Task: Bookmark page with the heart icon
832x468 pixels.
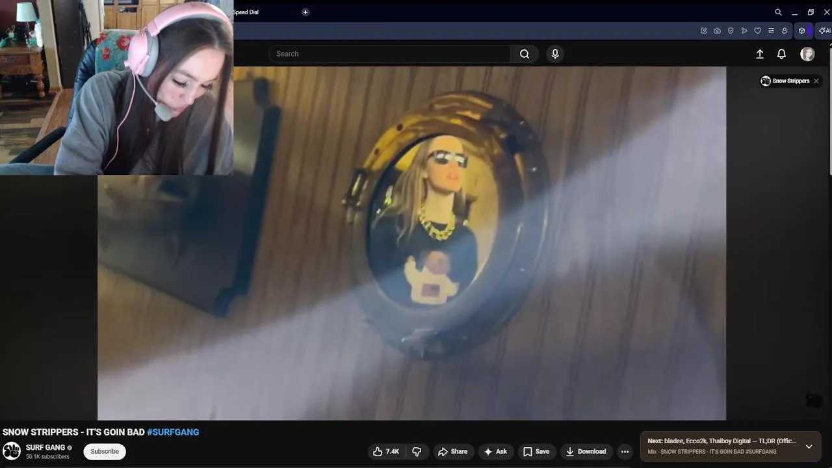Action: pyautogui.click(x=757, y=31)
